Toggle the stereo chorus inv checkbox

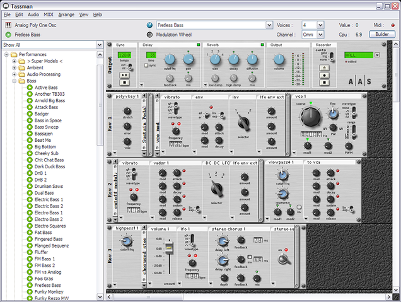click(x=250, y=257)
